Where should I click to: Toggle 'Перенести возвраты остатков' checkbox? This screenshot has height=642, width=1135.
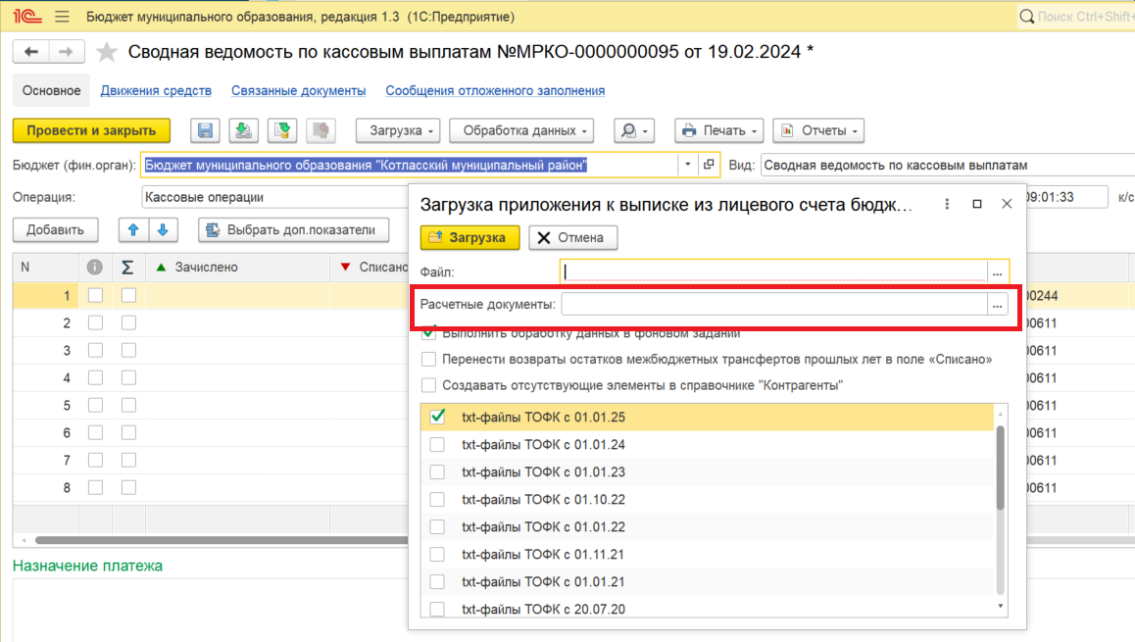click(x=428, y=359)
